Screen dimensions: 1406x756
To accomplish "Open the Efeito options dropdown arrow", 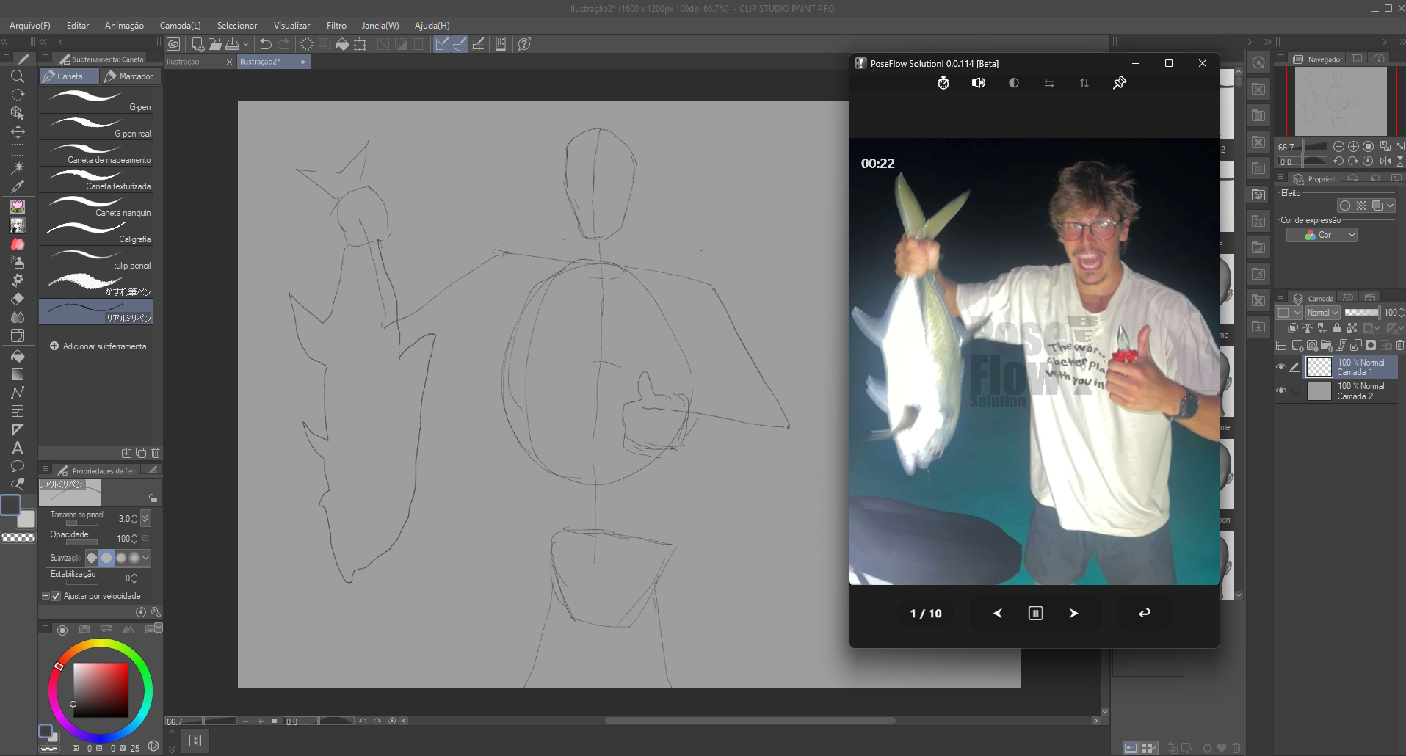I will point(1391,206).
